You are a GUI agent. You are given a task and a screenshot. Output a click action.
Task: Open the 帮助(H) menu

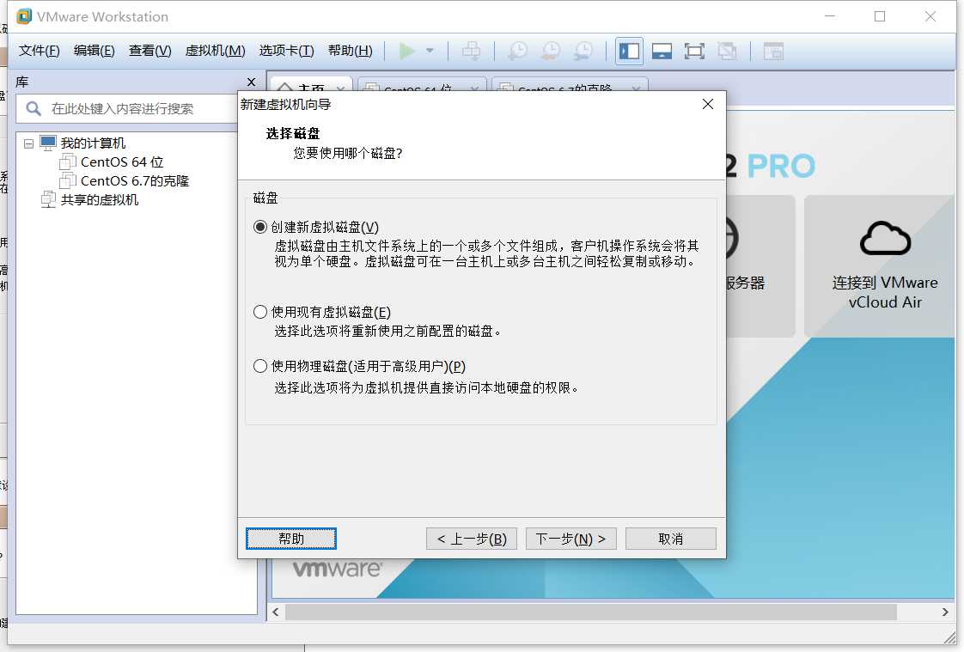(351, 51)
